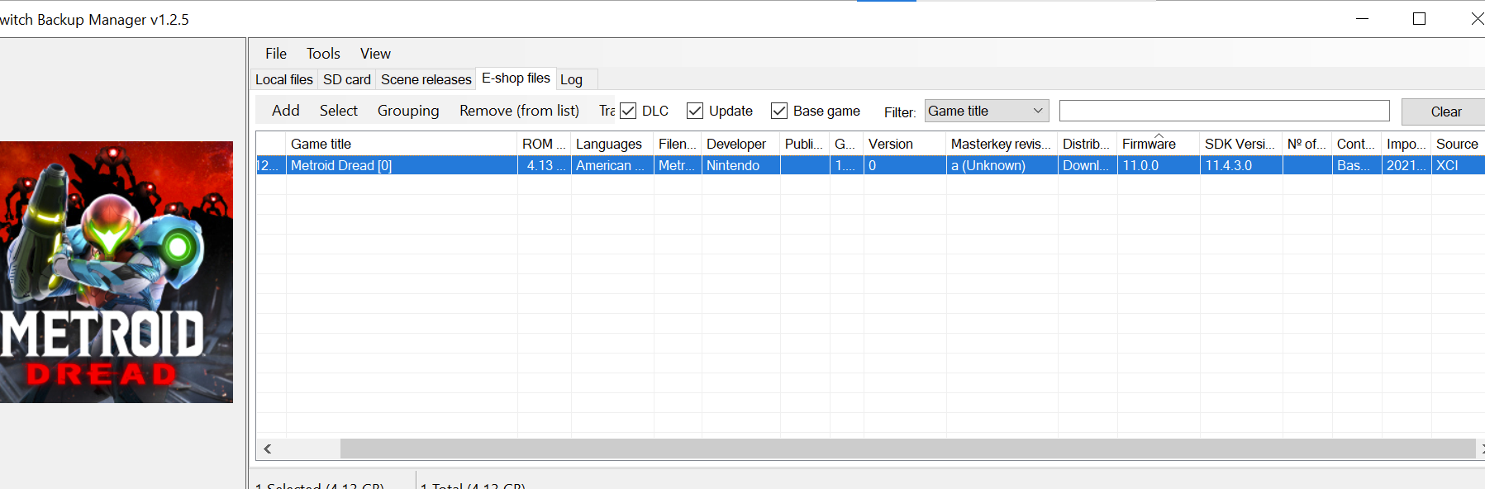Click the 11.4.3.0 SDK version cell

coord(1241,165)
